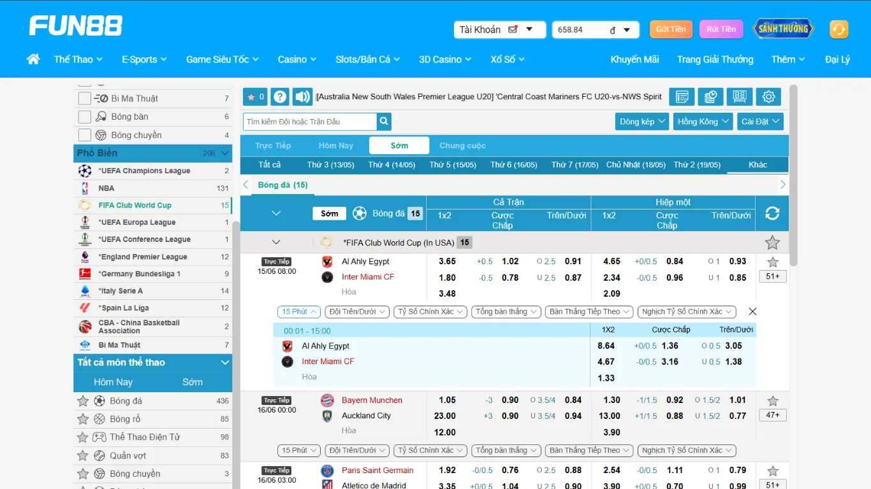Star Bóng chuyền in all sports list

(83, 474)
